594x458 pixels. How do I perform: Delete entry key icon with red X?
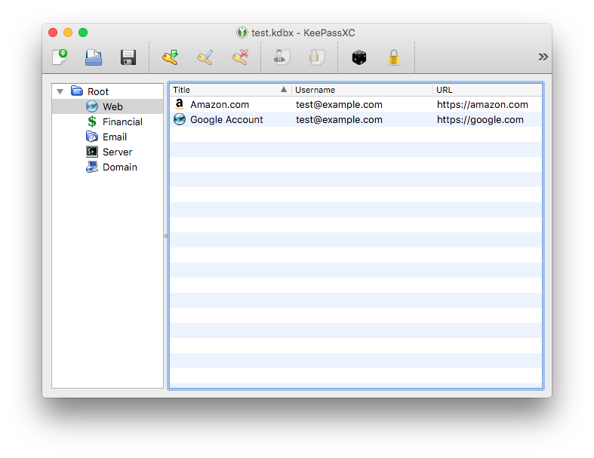pos(240,57)
